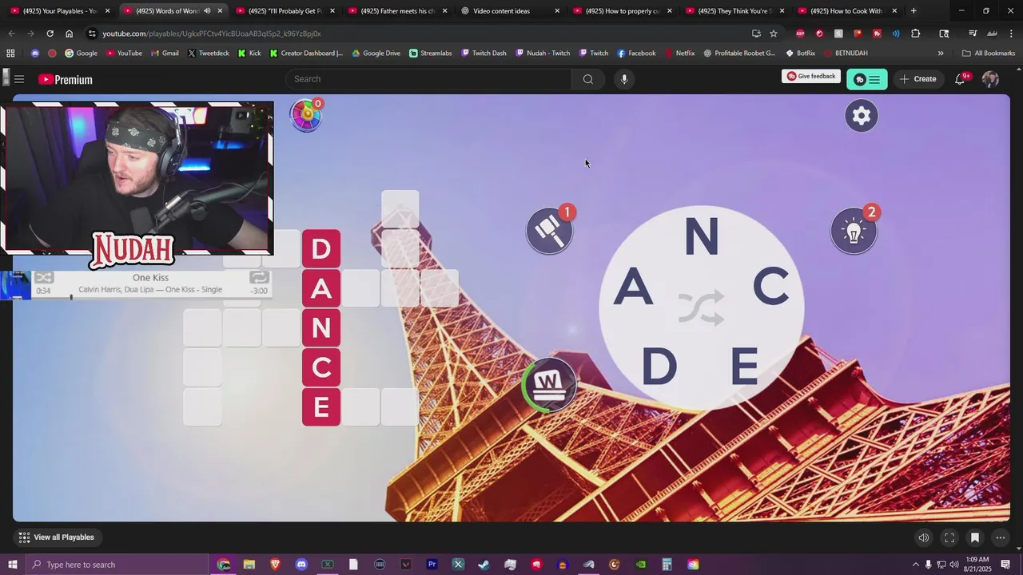
Task: Go to the YouTube Premium home logo
Action: 66,79
